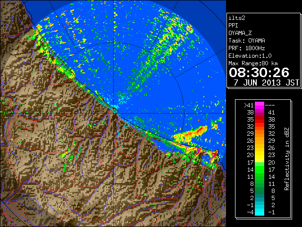Click the 'Max Range:80 km' text

click(253, 63)
